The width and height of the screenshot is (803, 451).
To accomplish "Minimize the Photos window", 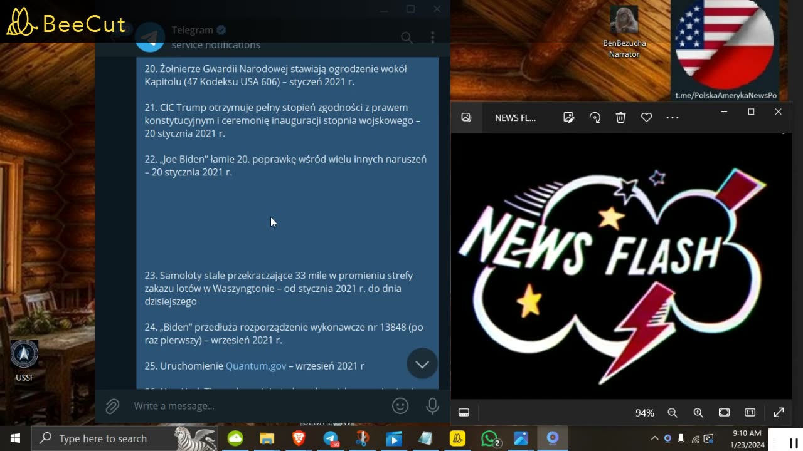I will click(724, 111).
